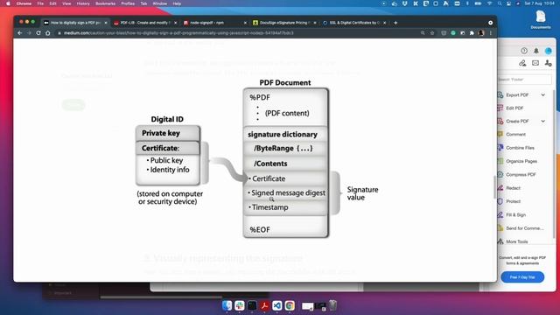Viewport: 560px width, 315px height.
Task: Click the Acrobat tools search field
Action: pyautogui.click(x=524, y=80)
